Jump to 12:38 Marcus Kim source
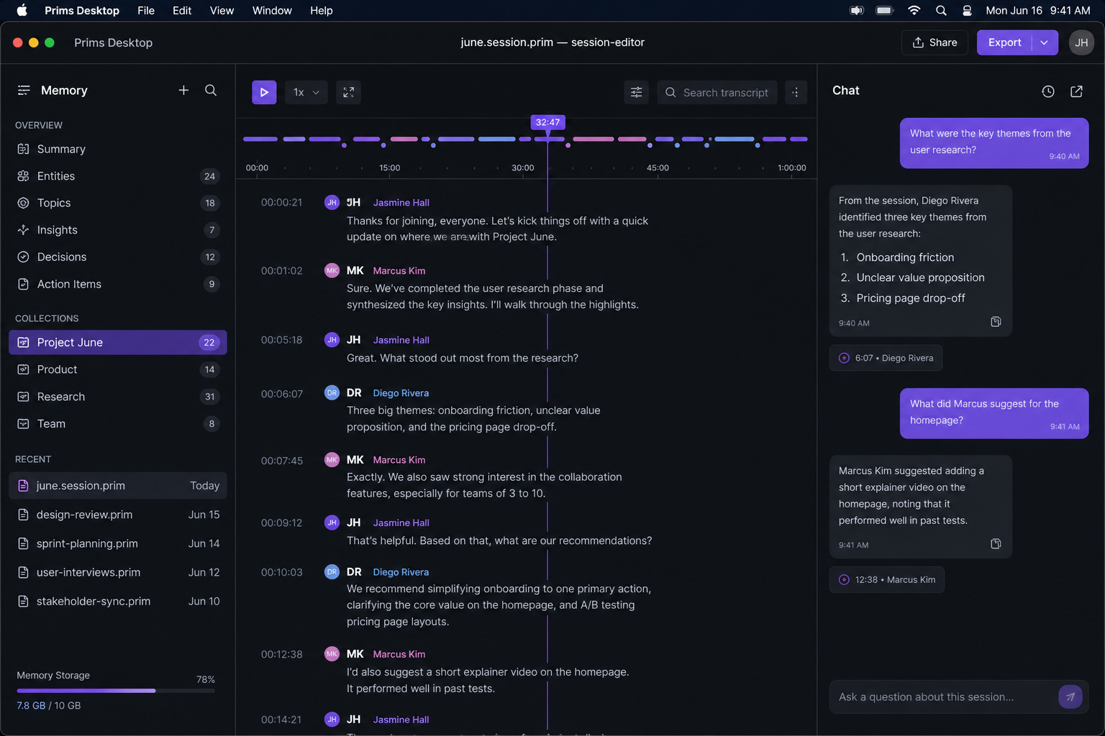The height and width of the screenshot is (736, 1105). click(x=887, y=580)
